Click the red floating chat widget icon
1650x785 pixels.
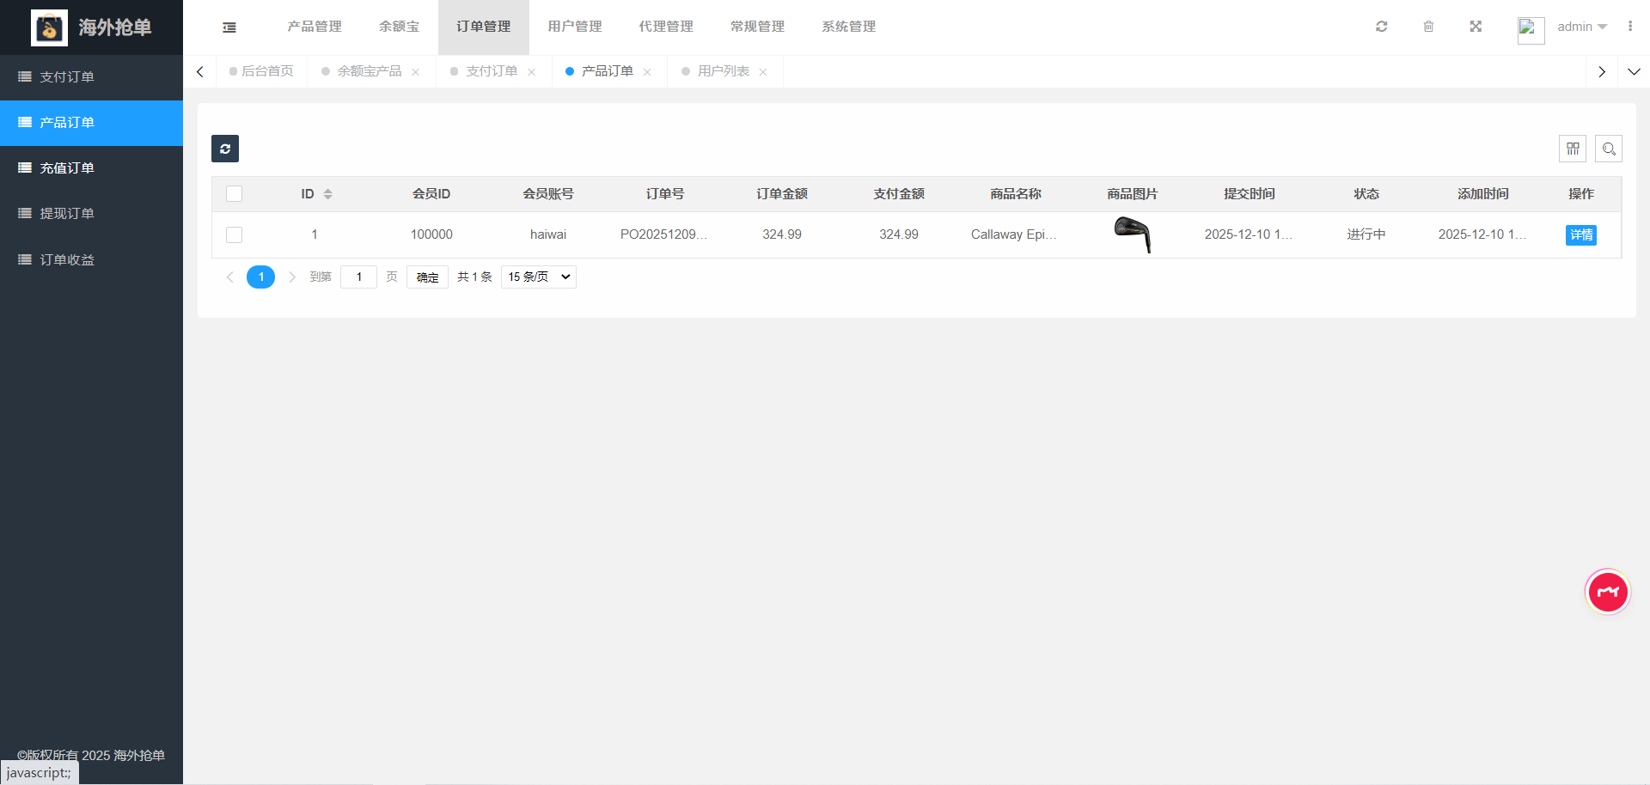tap(1607, 592)
